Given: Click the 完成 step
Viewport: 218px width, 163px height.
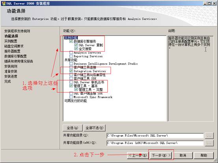Looking at the screenshot, I should (7, 81).
